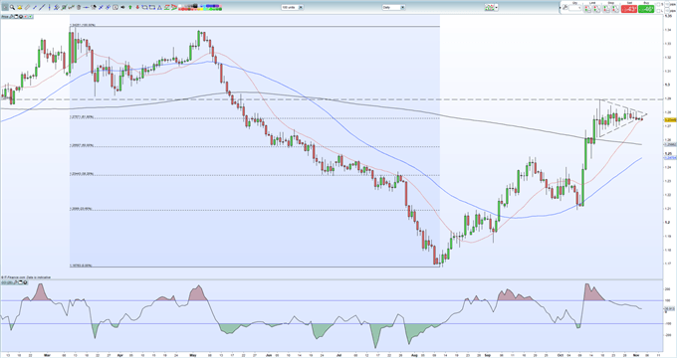
Task: Toggle the S checkbox beside the Buy button
Action: tap(657, 4)
